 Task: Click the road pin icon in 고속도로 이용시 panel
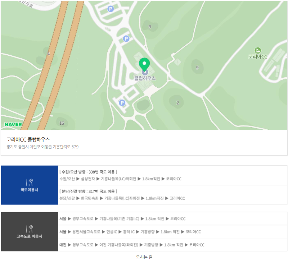tap(29, 229)
